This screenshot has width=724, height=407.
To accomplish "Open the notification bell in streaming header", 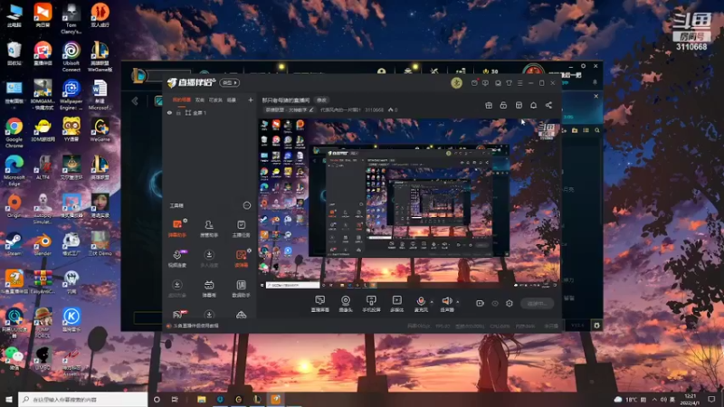I will [533, 105].
